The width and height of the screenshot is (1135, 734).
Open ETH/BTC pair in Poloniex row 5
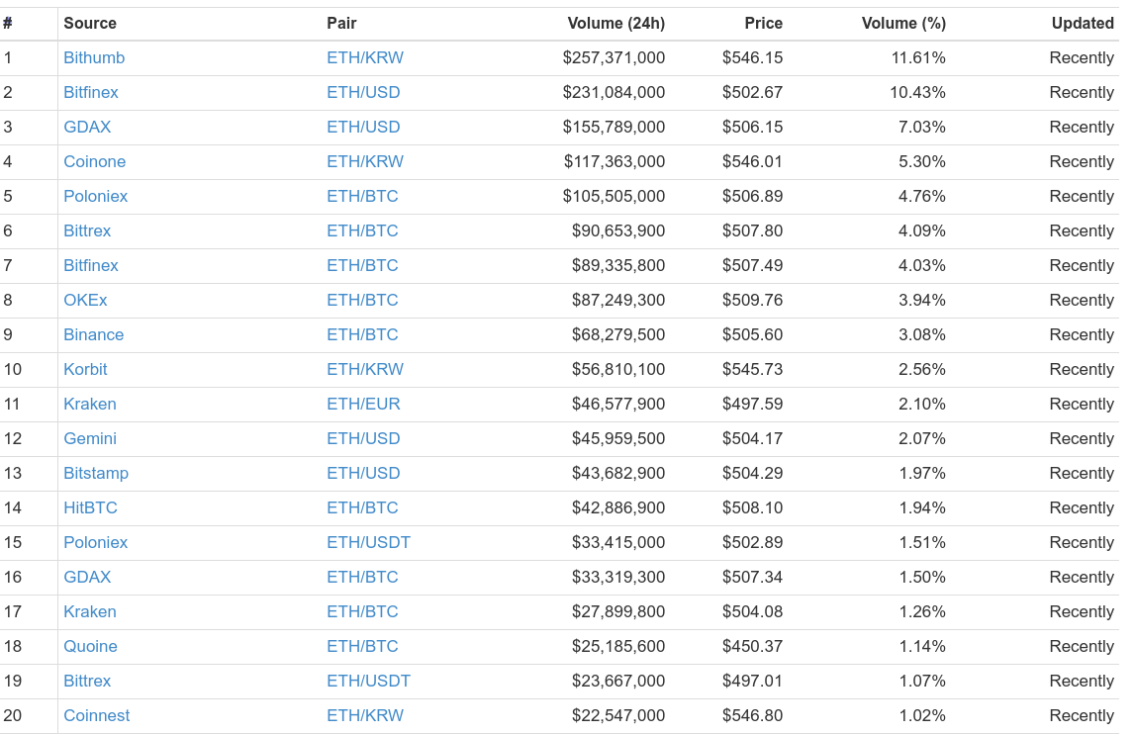point(362,196)
